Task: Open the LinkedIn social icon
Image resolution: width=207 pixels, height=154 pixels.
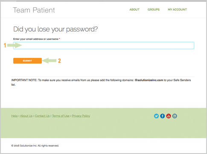Action: tap(175, 116)
